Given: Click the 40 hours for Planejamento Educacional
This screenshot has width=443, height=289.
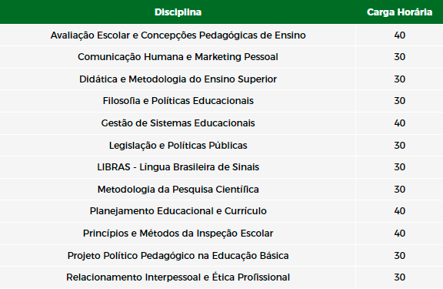Looking at the screenshot, I should click(x=399, y=211).
